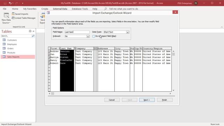This screenshot has height=126, width=224.
Task: Click the Andrew cell in row 1
Action: (55, 51)
